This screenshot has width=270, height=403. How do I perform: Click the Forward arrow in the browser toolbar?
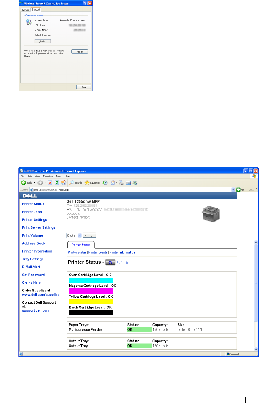point(40,183)
